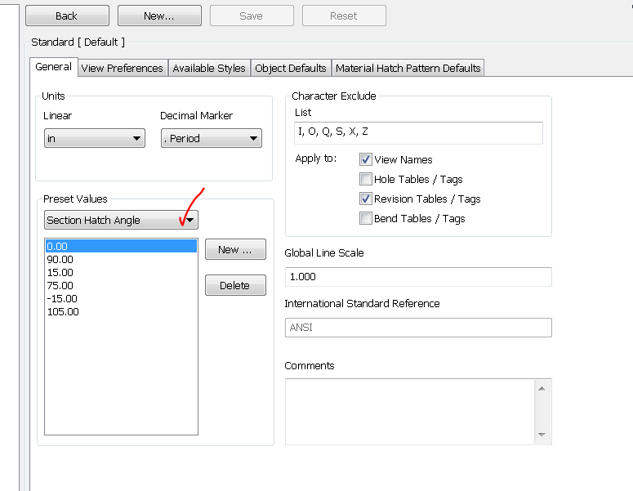The height and width of the screenshot is (491, 633).
Task: Enable Hole Tables / Tags checkbox
Action: pyautogui.click(x=366, y=180)
